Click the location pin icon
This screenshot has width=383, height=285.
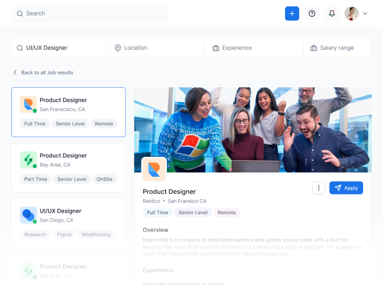(118, 48)
